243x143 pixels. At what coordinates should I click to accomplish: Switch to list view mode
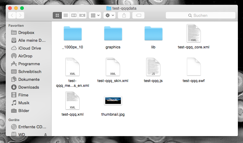(x=65, y=15)
